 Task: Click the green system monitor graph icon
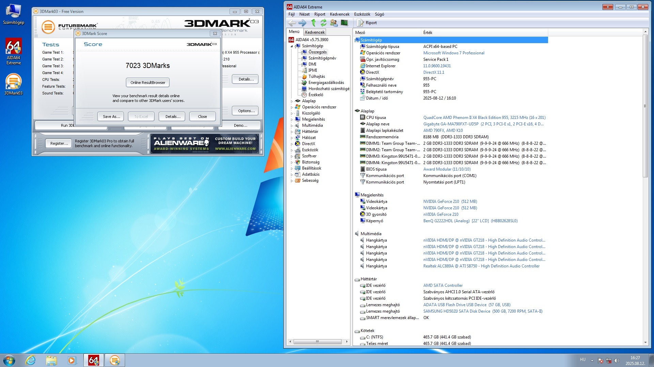[344, 23]
